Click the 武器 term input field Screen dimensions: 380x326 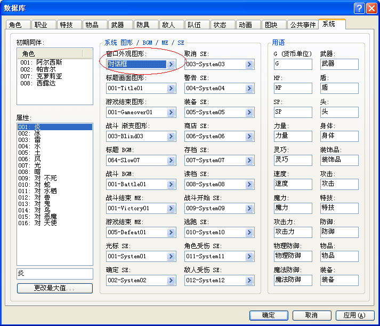pos(339,64)
